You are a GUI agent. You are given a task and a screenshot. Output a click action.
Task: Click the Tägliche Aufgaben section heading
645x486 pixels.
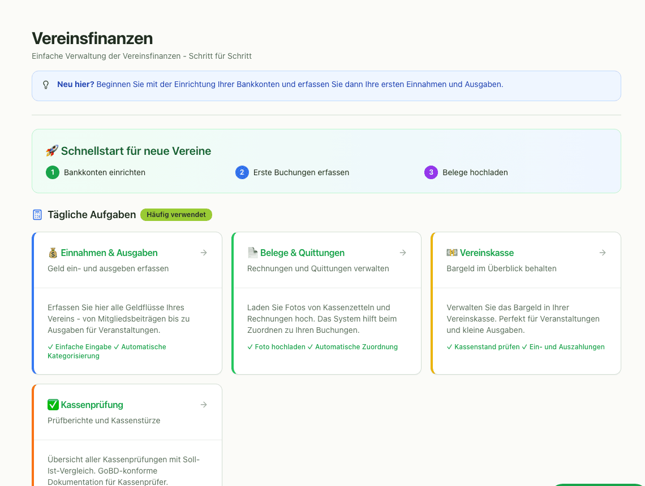coord(92,215)
